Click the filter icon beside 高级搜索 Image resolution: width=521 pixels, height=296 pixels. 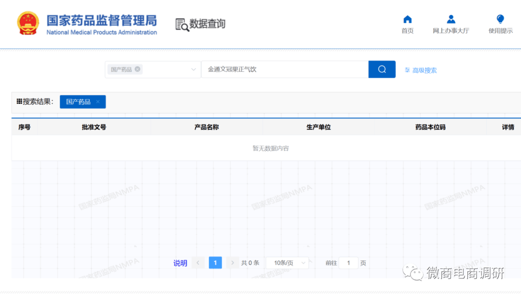pos(407,70)
